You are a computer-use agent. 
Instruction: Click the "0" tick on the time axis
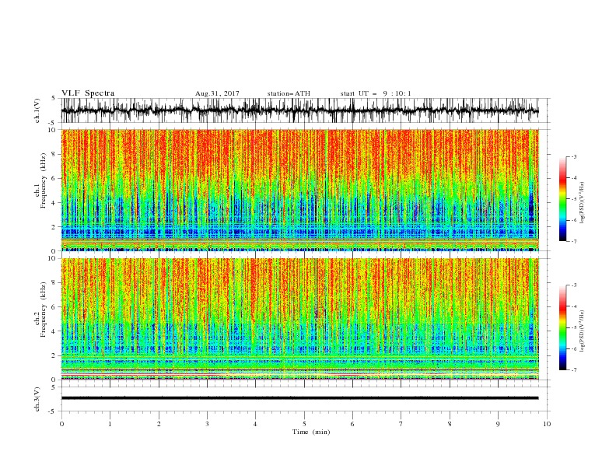pyautogui.click(x=61, y=424)
